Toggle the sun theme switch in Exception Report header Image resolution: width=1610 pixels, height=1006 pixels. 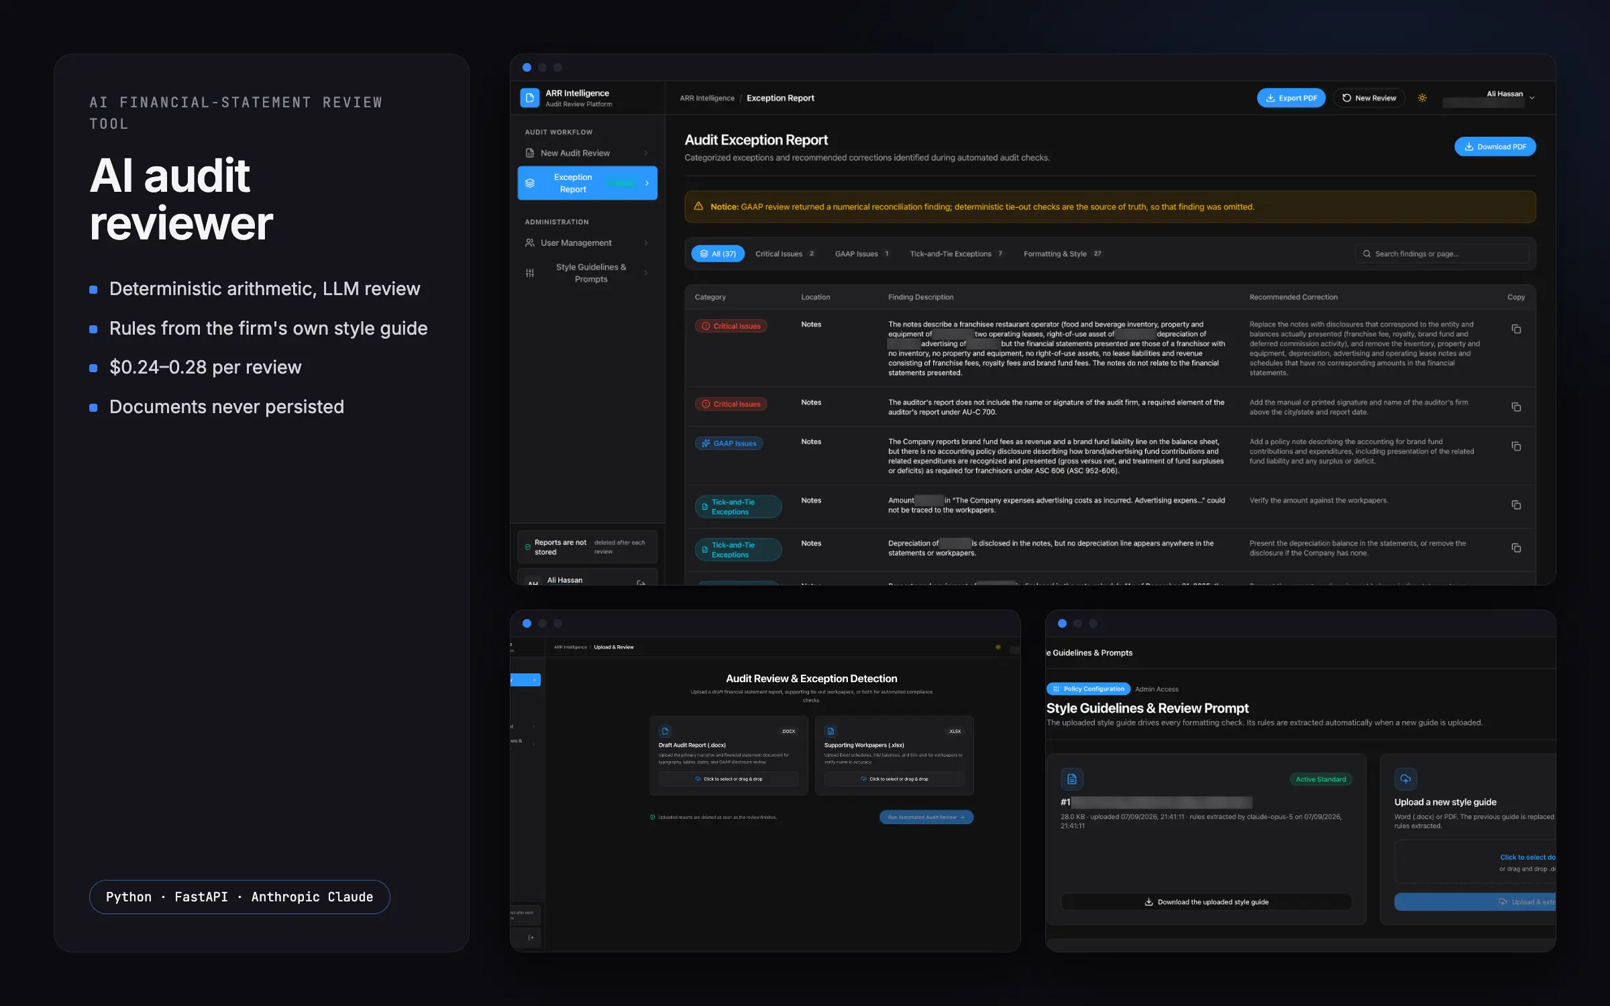point(1421,98)
